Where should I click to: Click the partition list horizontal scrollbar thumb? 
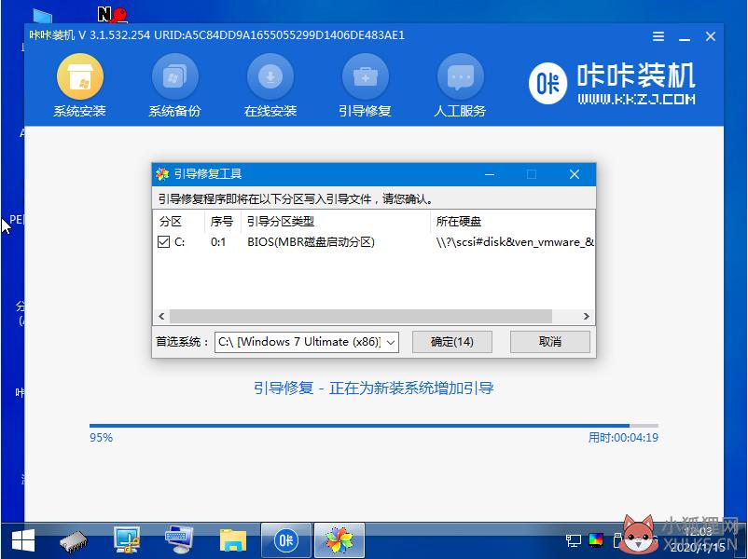[361, 317]
